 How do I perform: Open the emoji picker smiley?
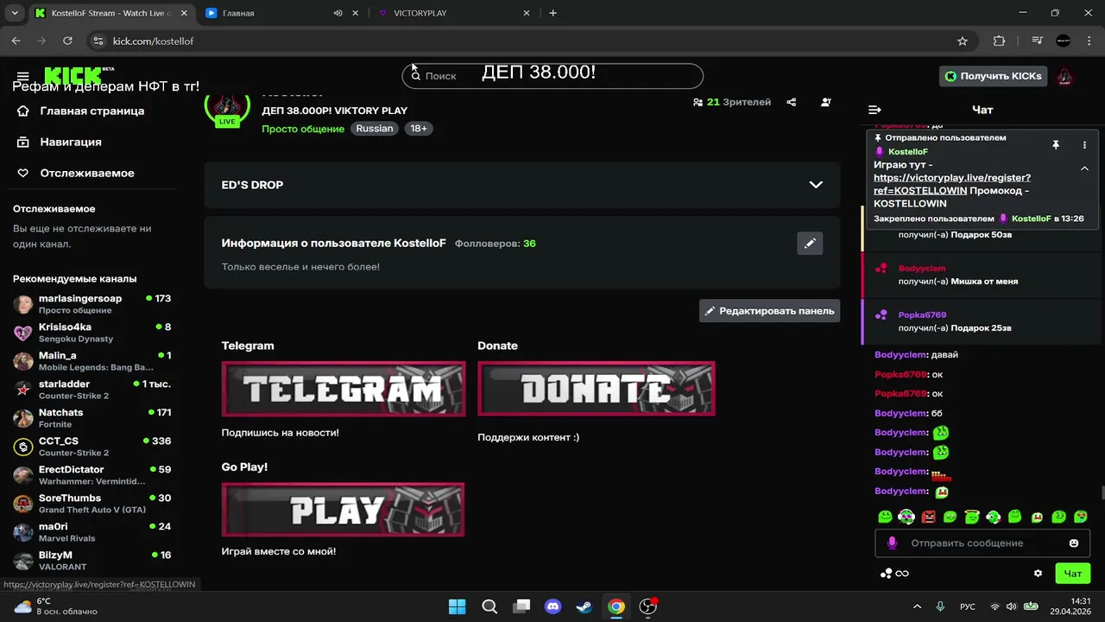tap(1074, 543)
